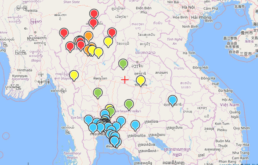Click the Ninh Bình city label
This screenshot has height=165, width=258.
click(x=190, y=26)
